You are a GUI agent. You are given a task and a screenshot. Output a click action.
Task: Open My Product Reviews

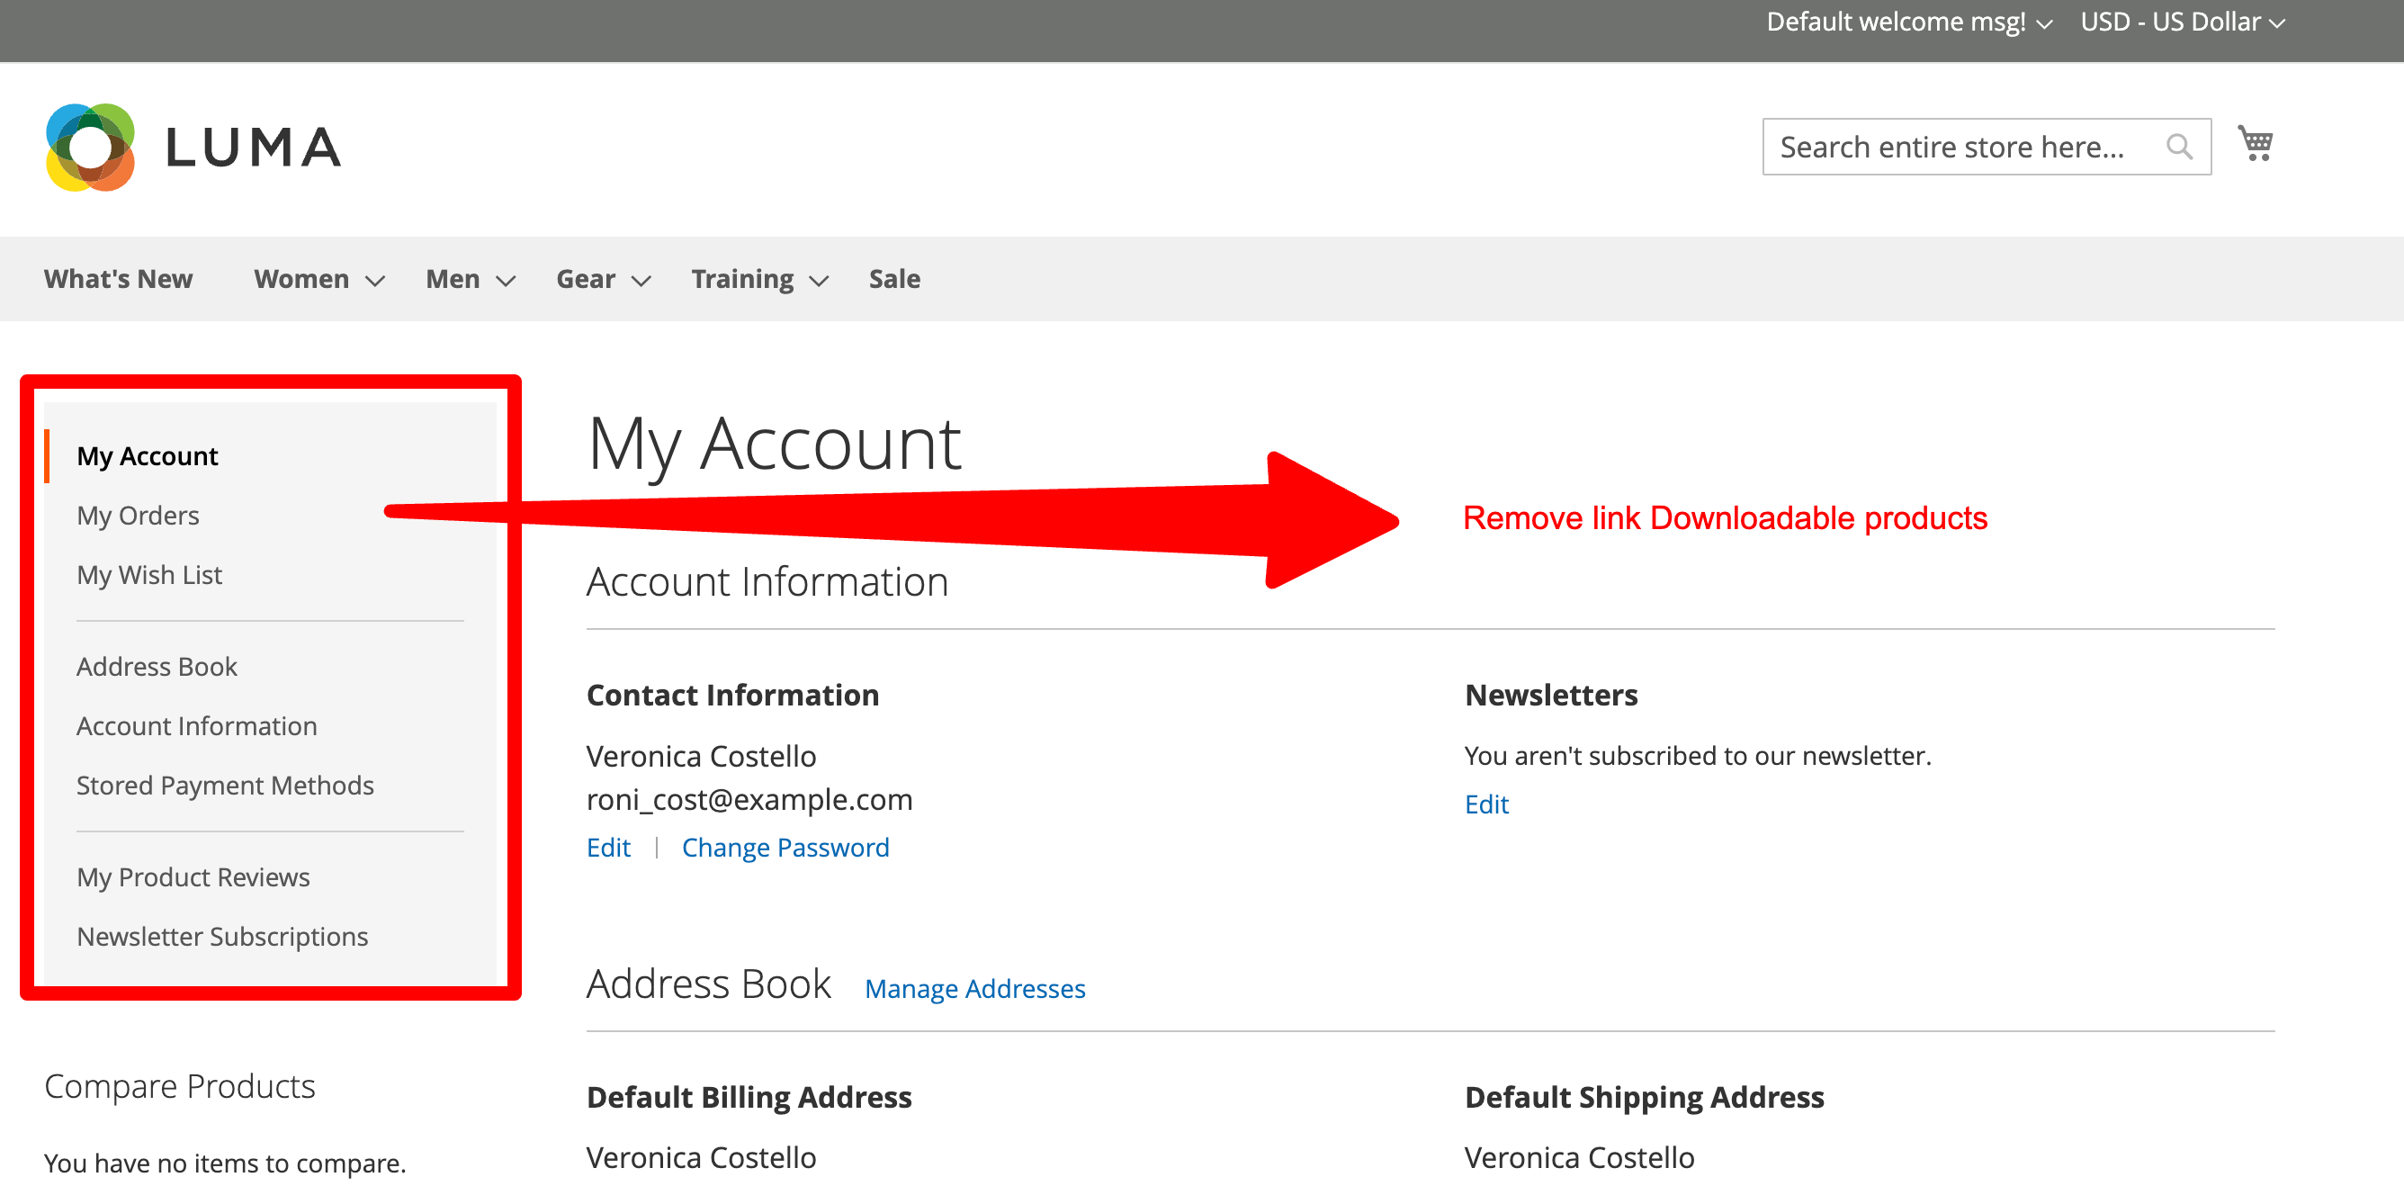pyautogui.click(x=193, y=877)
